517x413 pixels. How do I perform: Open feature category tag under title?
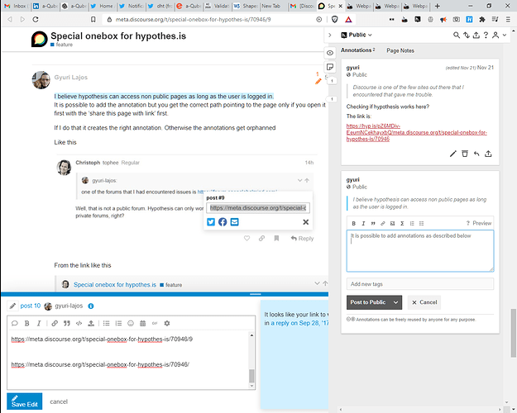coord(62,45)
